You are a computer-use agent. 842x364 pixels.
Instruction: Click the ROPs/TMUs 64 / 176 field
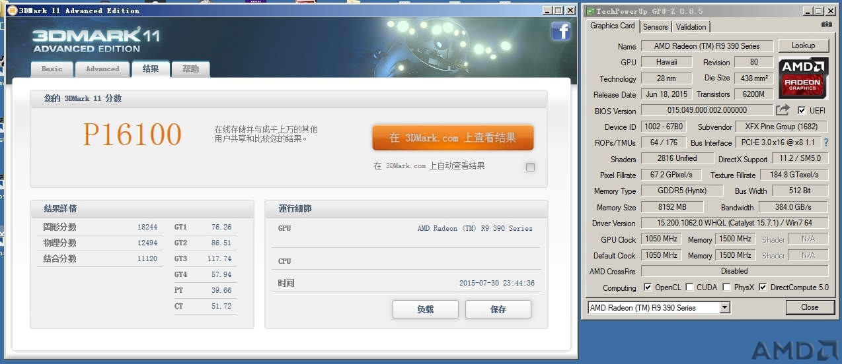pyautogui.click(x=664, y=142)
